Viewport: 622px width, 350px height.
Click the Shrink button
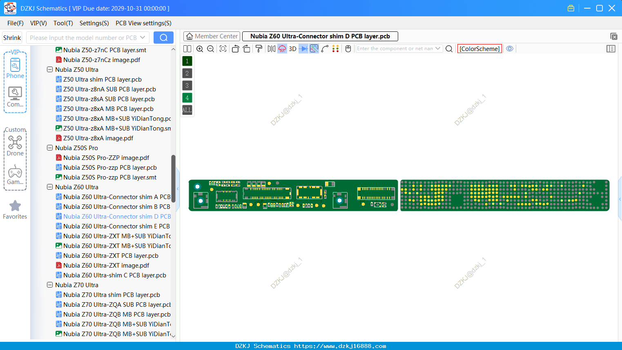(x=12, y=38)
